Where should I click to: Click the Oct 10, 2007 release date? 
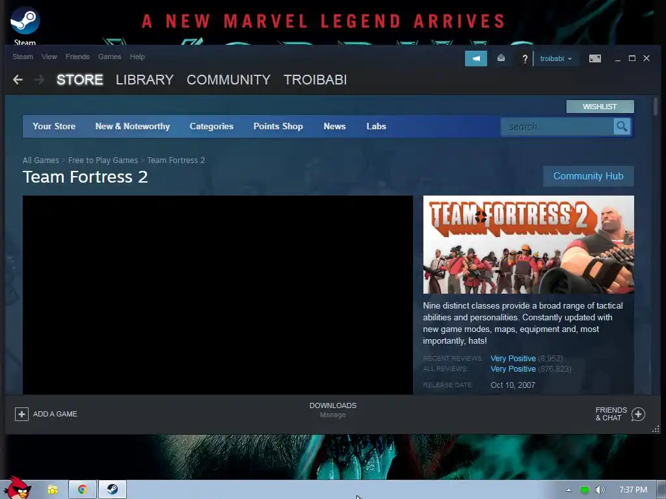(513, 385)
